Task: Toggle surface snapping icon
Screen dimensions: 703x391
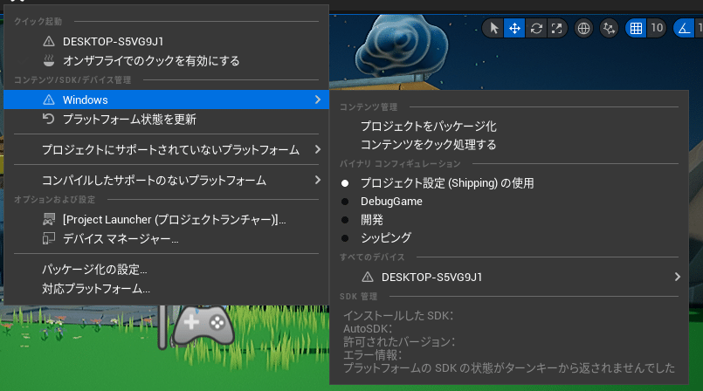Action: [609, 28]
